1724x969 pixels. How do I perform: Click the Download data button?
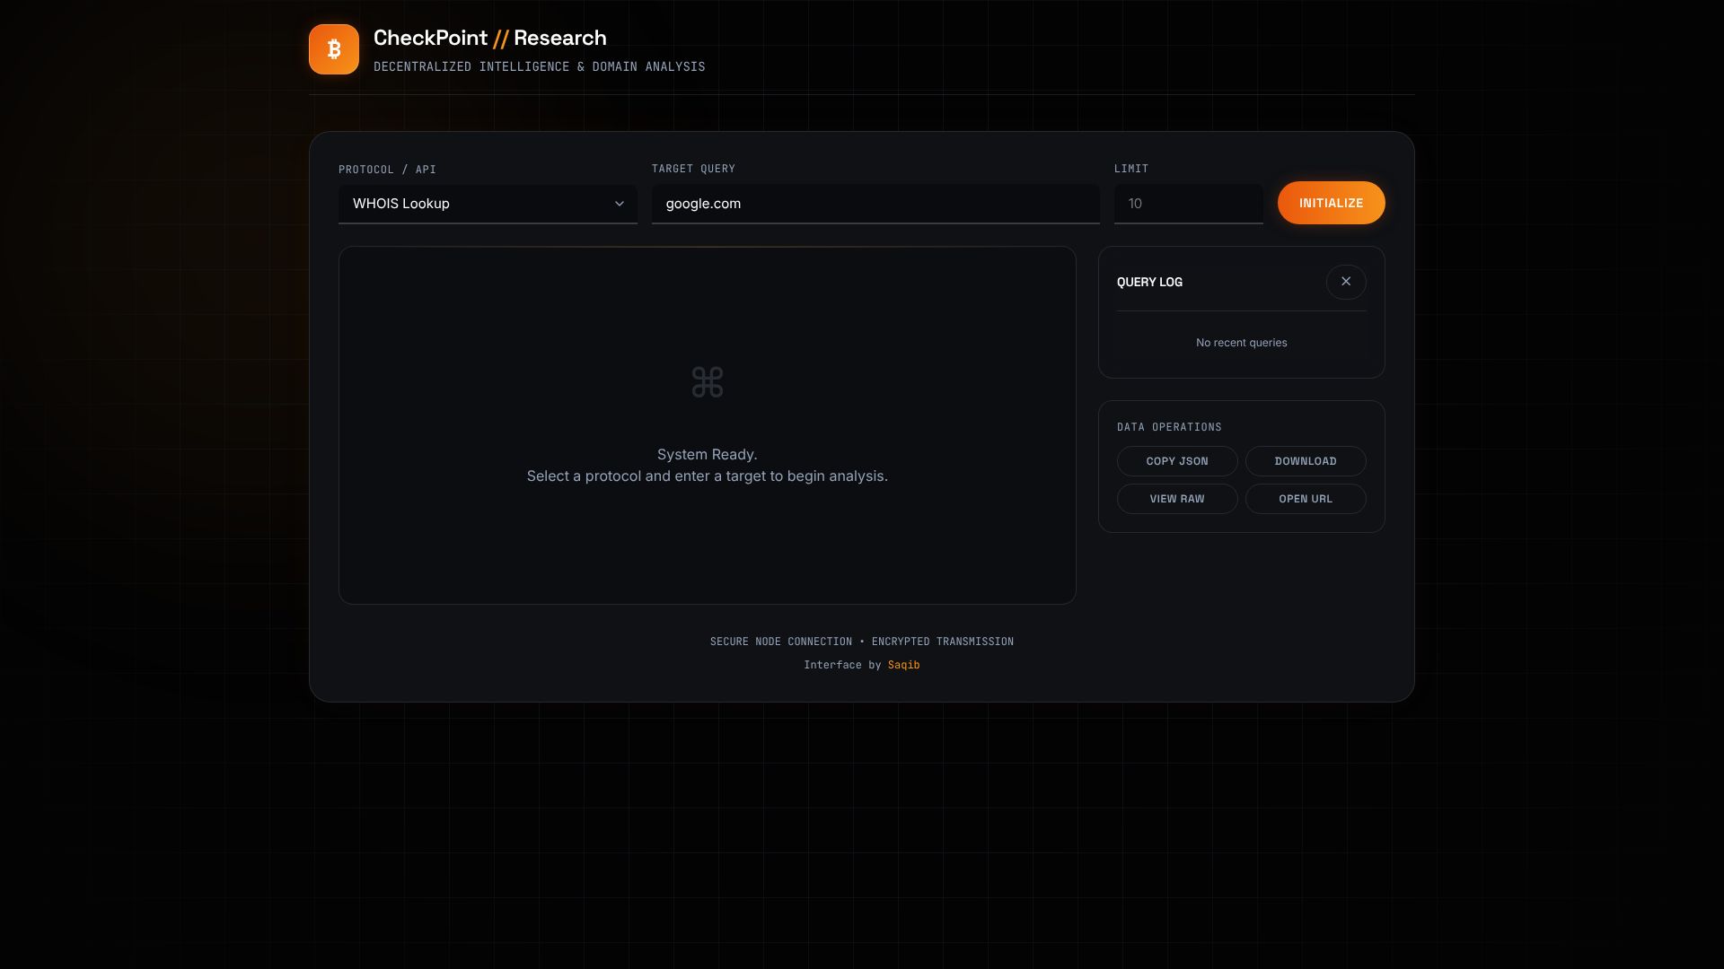[1306, 461]
